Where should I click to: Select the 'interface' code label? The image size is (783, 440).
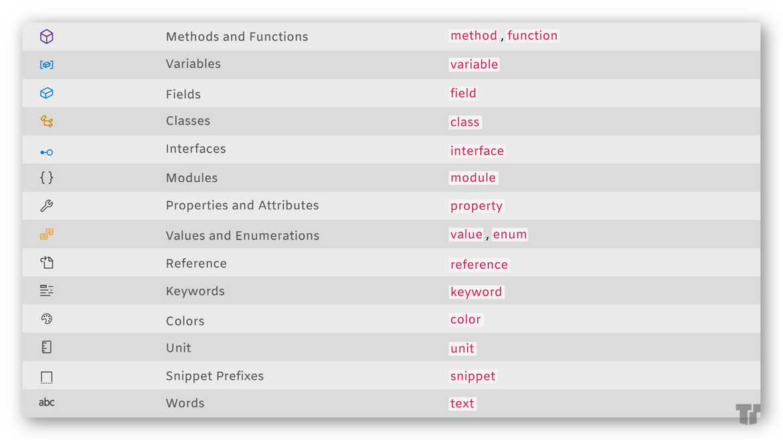click(x=477, y=150)
